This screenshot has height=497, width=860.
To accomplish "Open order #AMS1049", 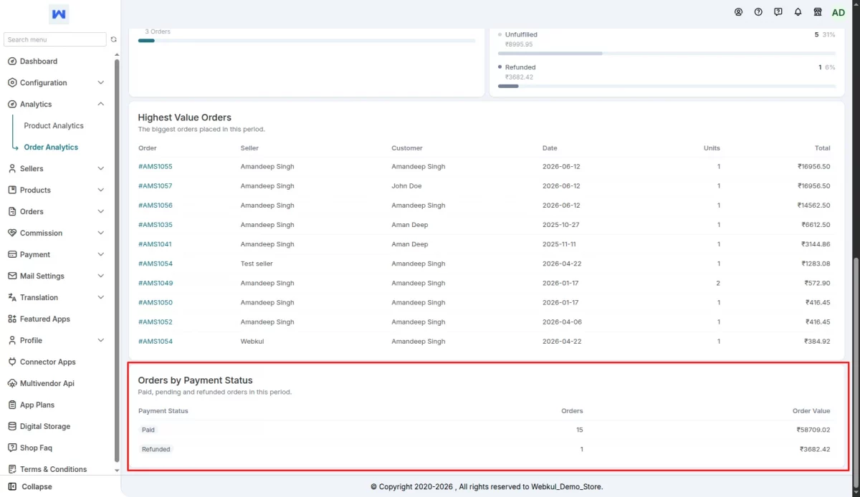I will tap(156, 284).
